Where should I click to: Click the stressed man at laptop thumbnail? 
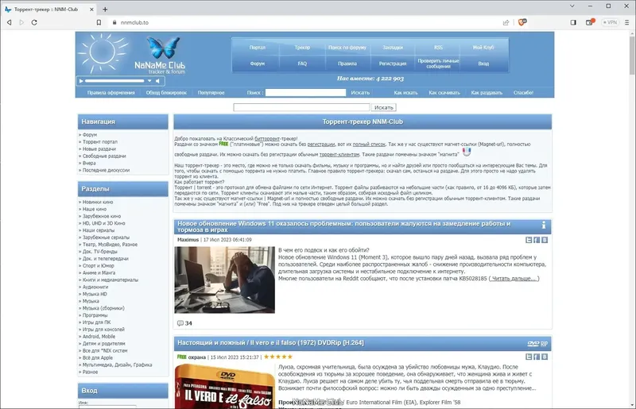(225, 280)
